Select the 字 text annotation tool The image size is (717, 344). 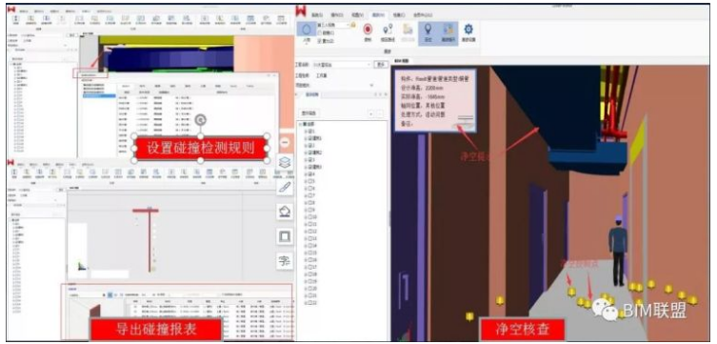[285, 261]
